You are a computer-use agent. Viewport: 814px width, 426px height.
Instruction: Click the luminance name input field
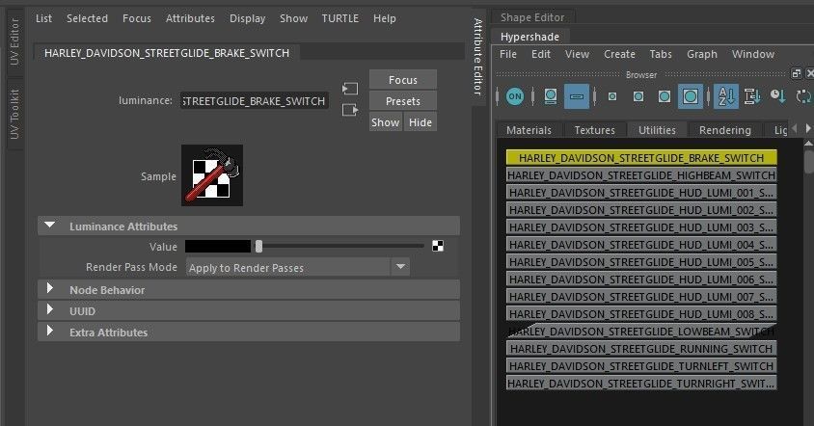click(255, 100)
